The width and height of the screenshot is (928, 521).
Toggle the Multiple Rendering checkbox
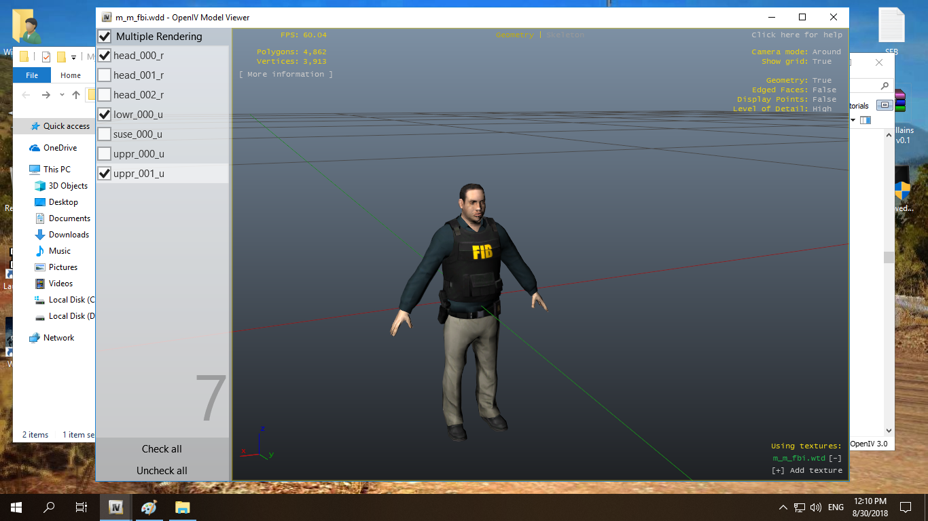[105, 37]
